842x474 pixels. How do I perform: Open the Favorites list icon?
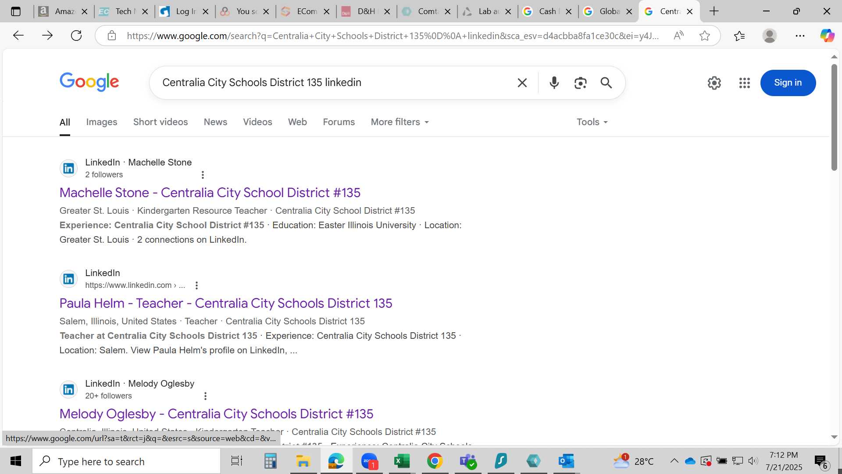point(739,36)
